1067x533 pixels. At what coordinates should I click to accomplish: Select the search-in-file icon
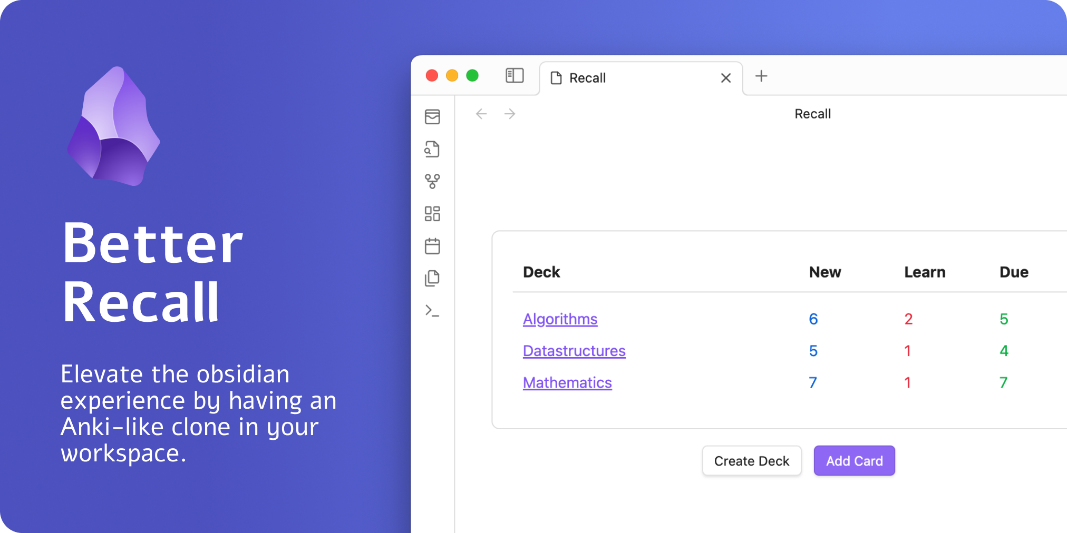click(432, 150)
